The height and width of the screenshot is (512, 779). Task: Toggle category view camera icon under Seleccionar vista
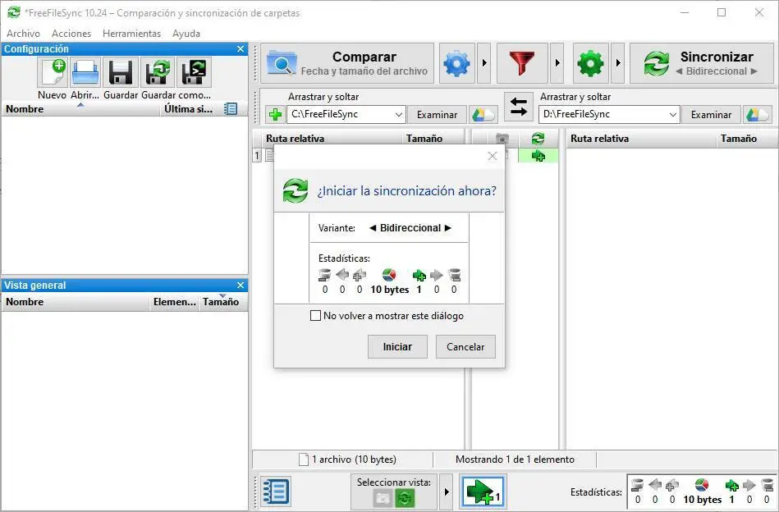click(x=383, y=498)
